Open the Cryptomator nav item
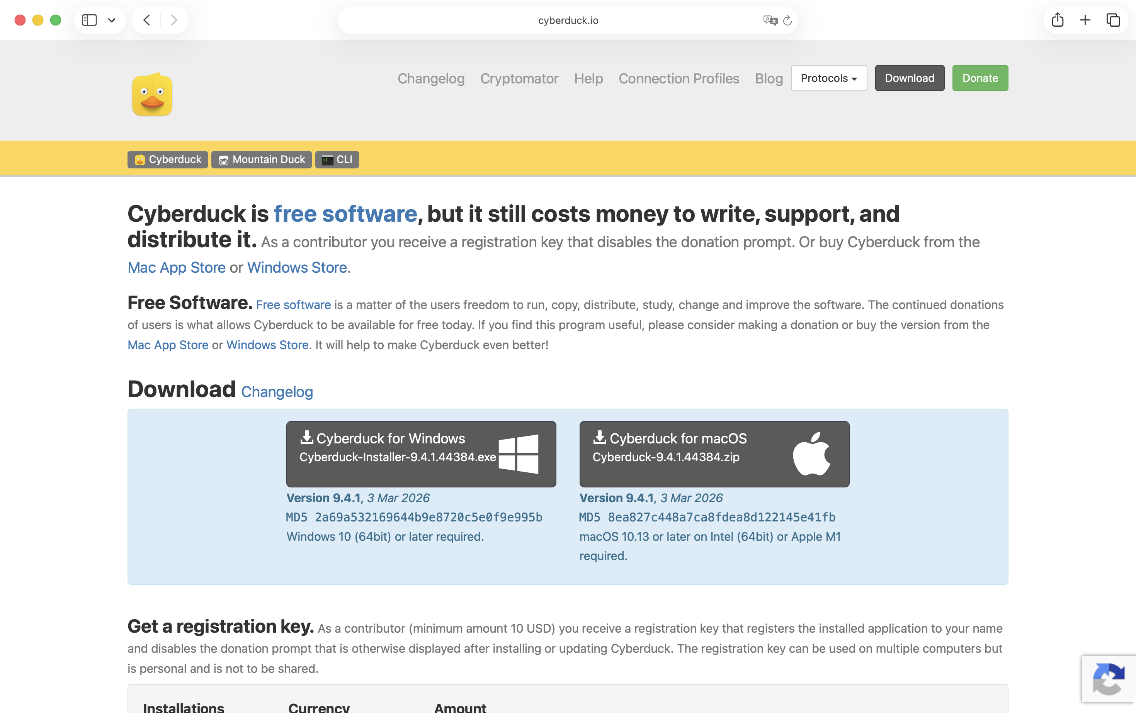This screenshot has height=713, width=1136. click(x=519, y=78)
